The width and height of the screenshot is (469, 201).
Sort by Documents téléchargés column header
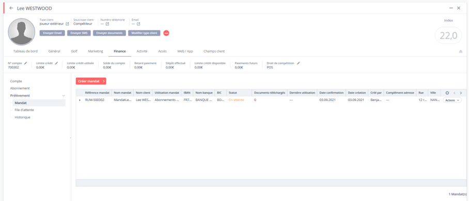coord(270,93)
